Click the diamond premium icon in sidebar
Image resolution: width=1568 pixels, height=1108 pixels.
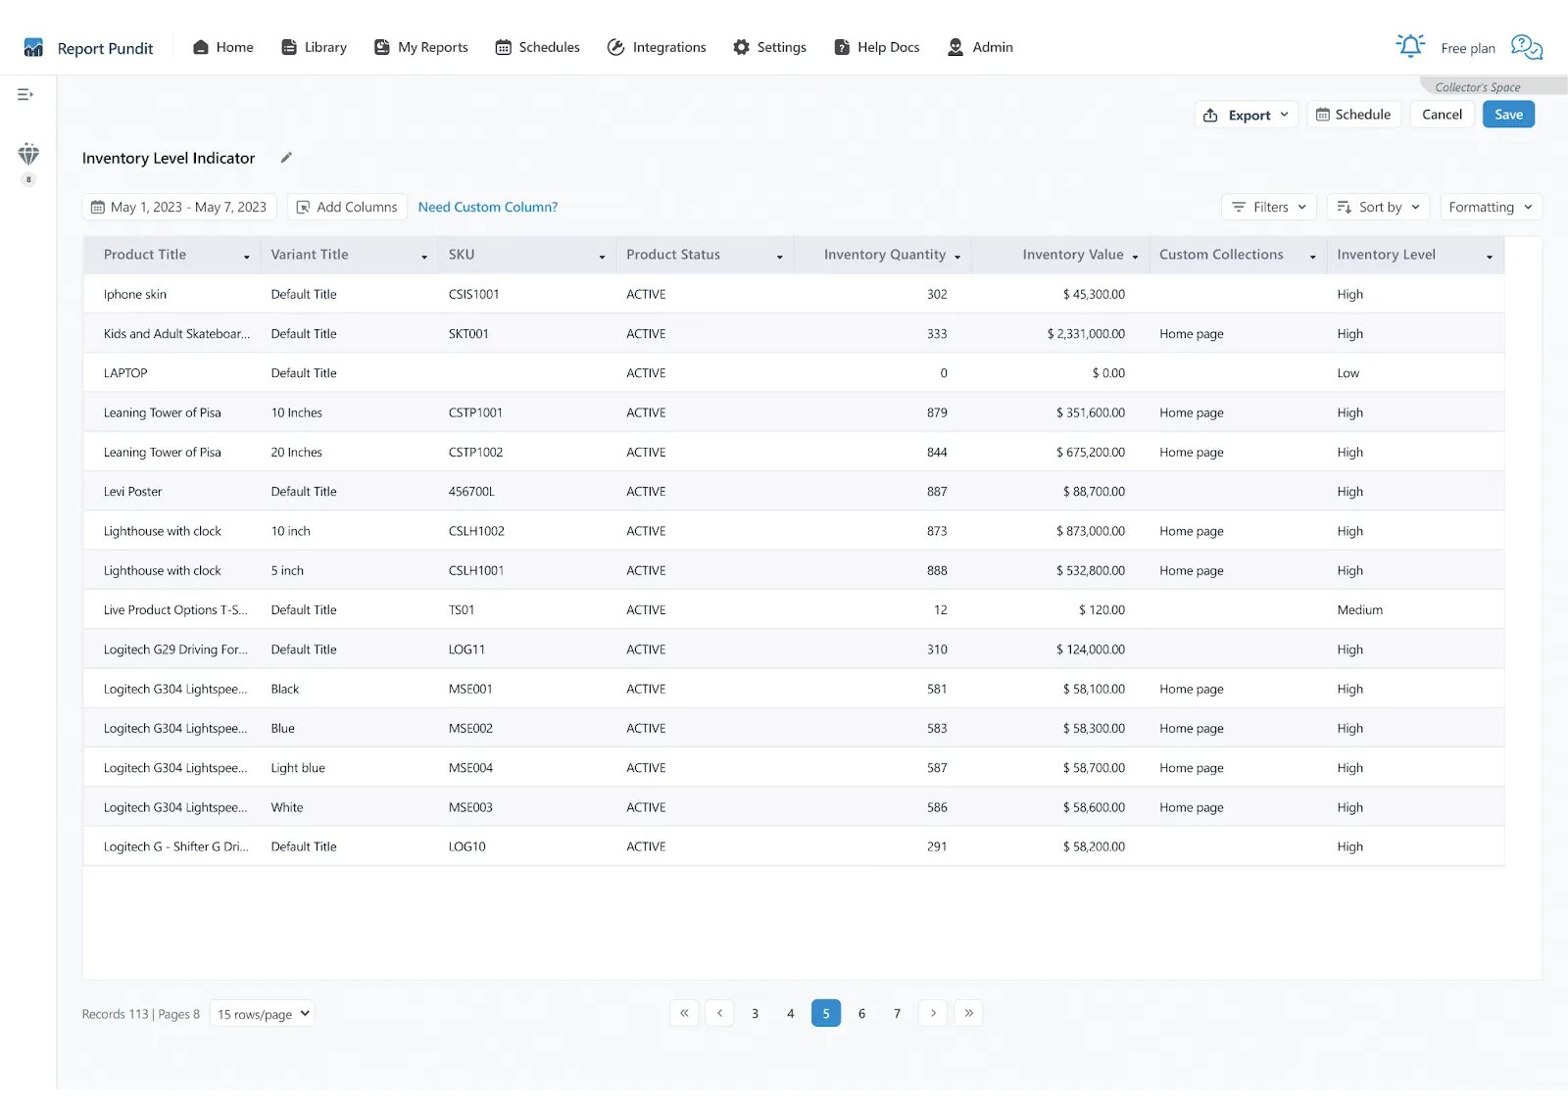[x=28, y=154]
